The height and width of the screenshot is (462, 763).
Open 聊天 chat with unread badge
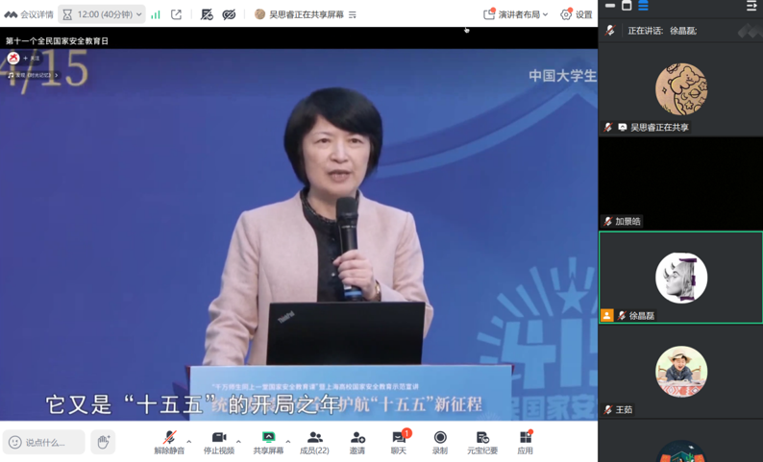[x=399, y=442]
